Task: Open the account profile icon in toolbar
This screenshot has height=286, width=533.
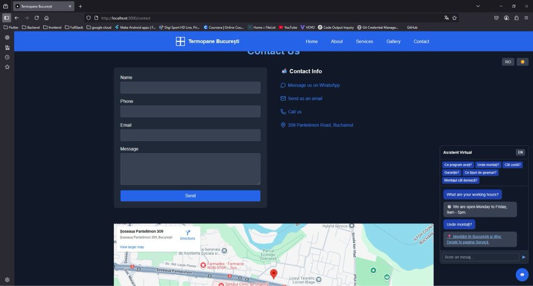Action: coord(506,18)
